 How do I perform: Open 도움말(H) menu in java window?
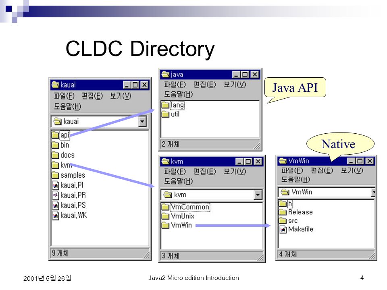179,94
